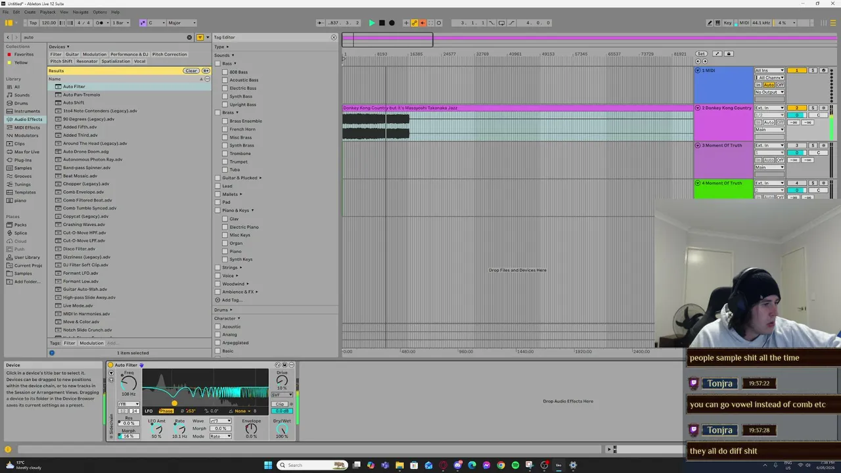841x473 pixels.
Task: Open the File menu
Action: (6, 12)
